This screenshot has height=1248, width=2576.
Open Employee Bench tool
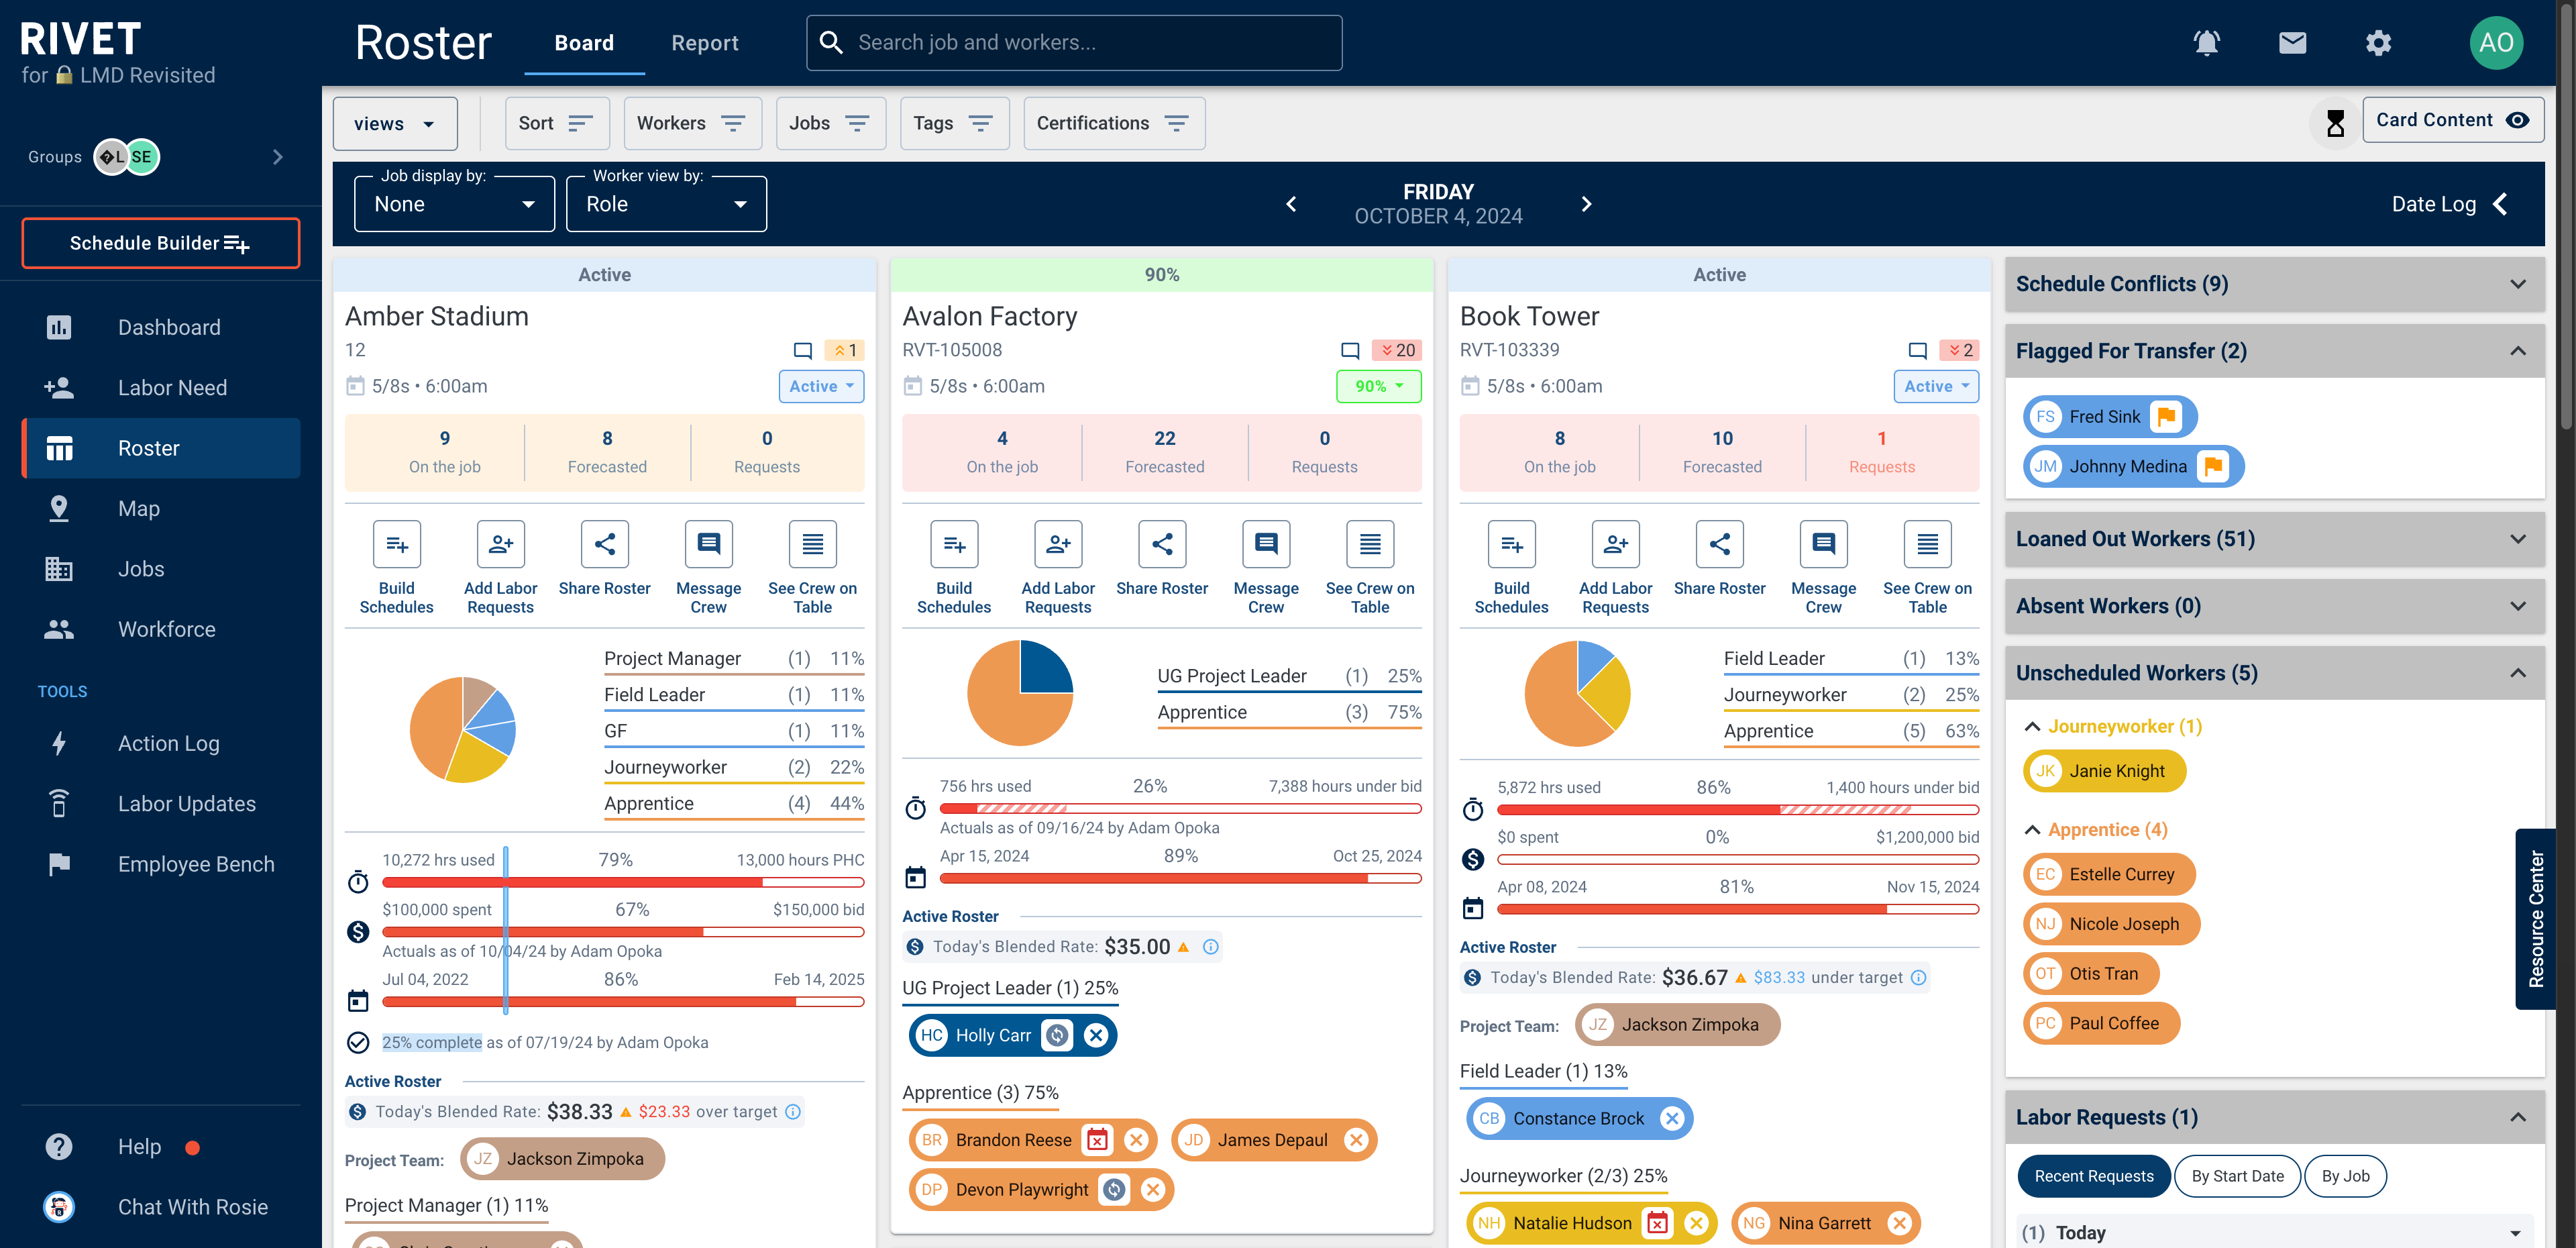pos(161,864)
